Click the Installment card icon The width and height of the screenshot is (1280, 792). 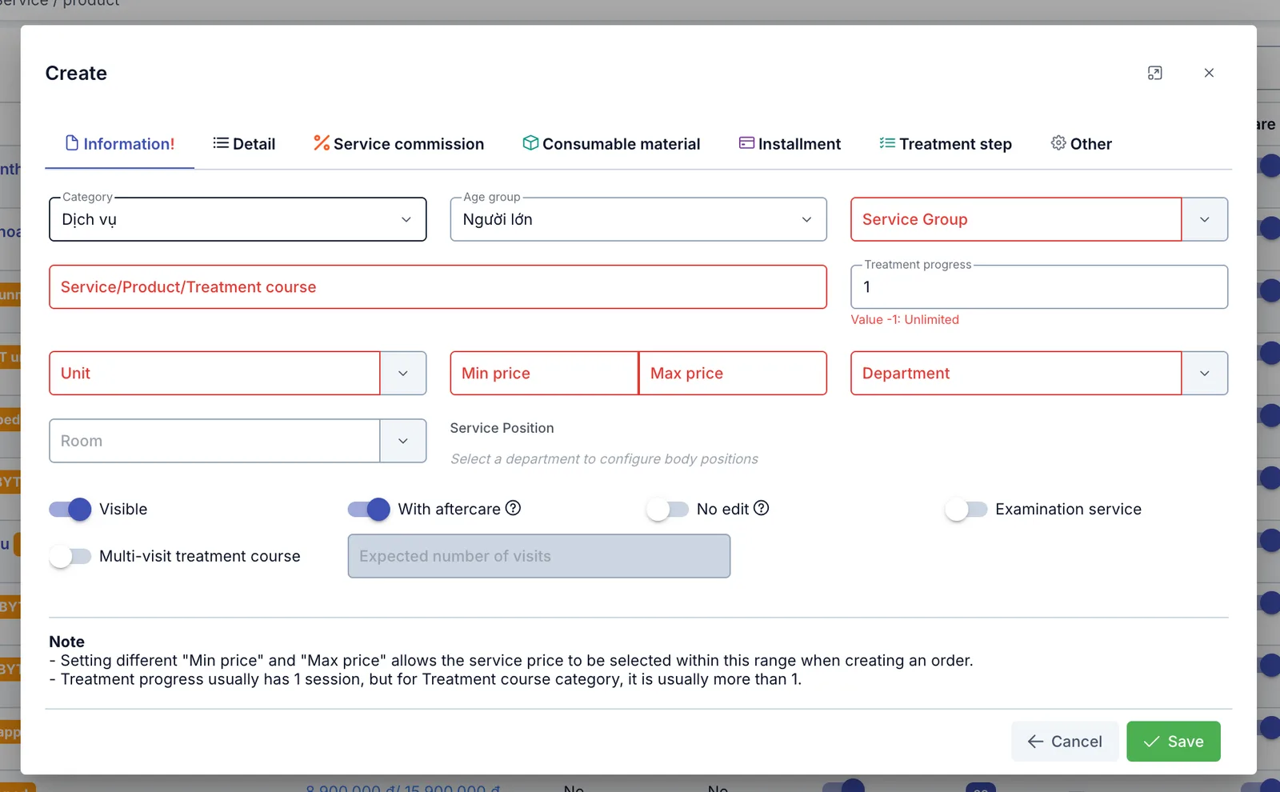point(746,143)
